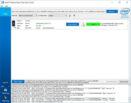The width and height of the screenshot is (131, 103).
Task: Click the green 100% progress bar
Action: point(93,24)
